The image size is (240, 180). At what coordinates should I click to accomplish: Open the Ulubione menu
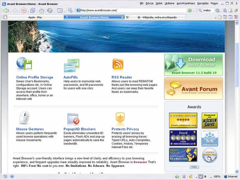(x=169, y=3)
